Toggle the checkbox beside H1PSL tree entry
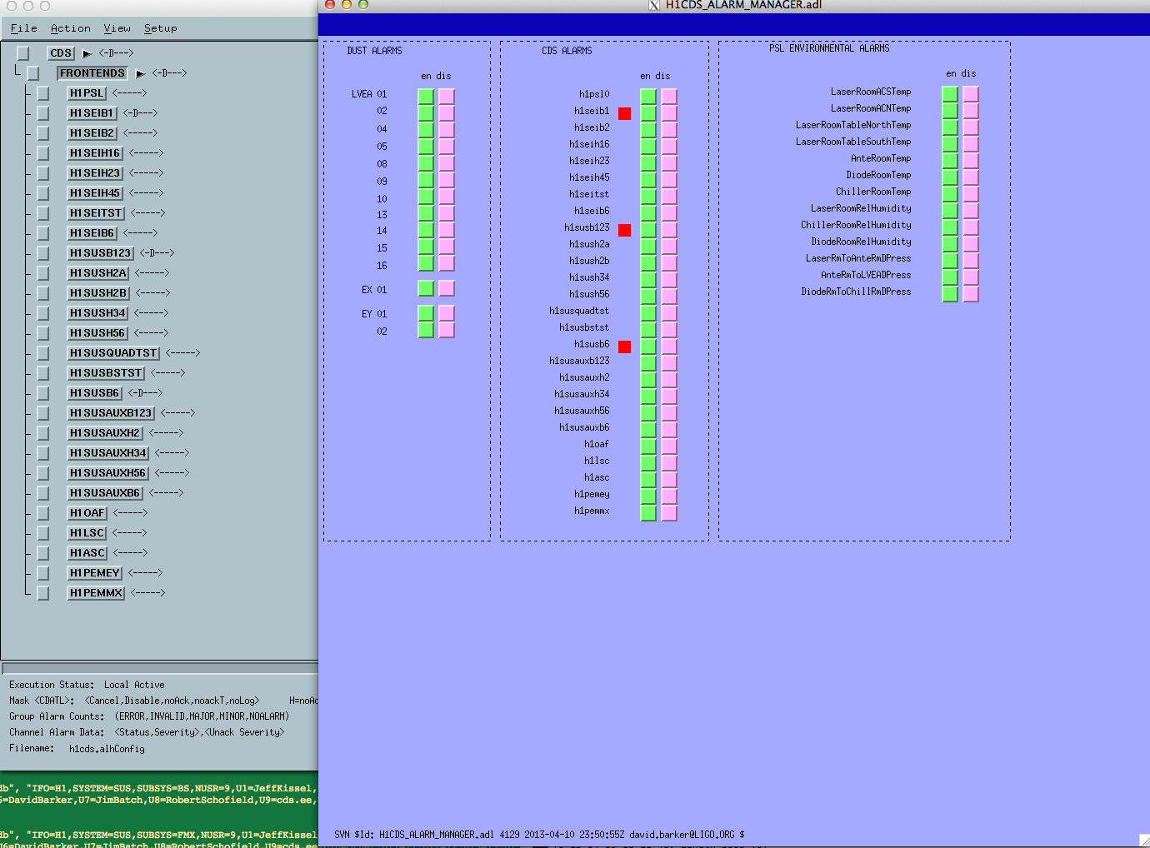This screenshot has height=848, width=1150. 43,93
